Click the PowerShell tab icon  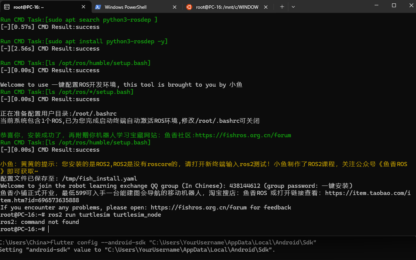(98, 7)
